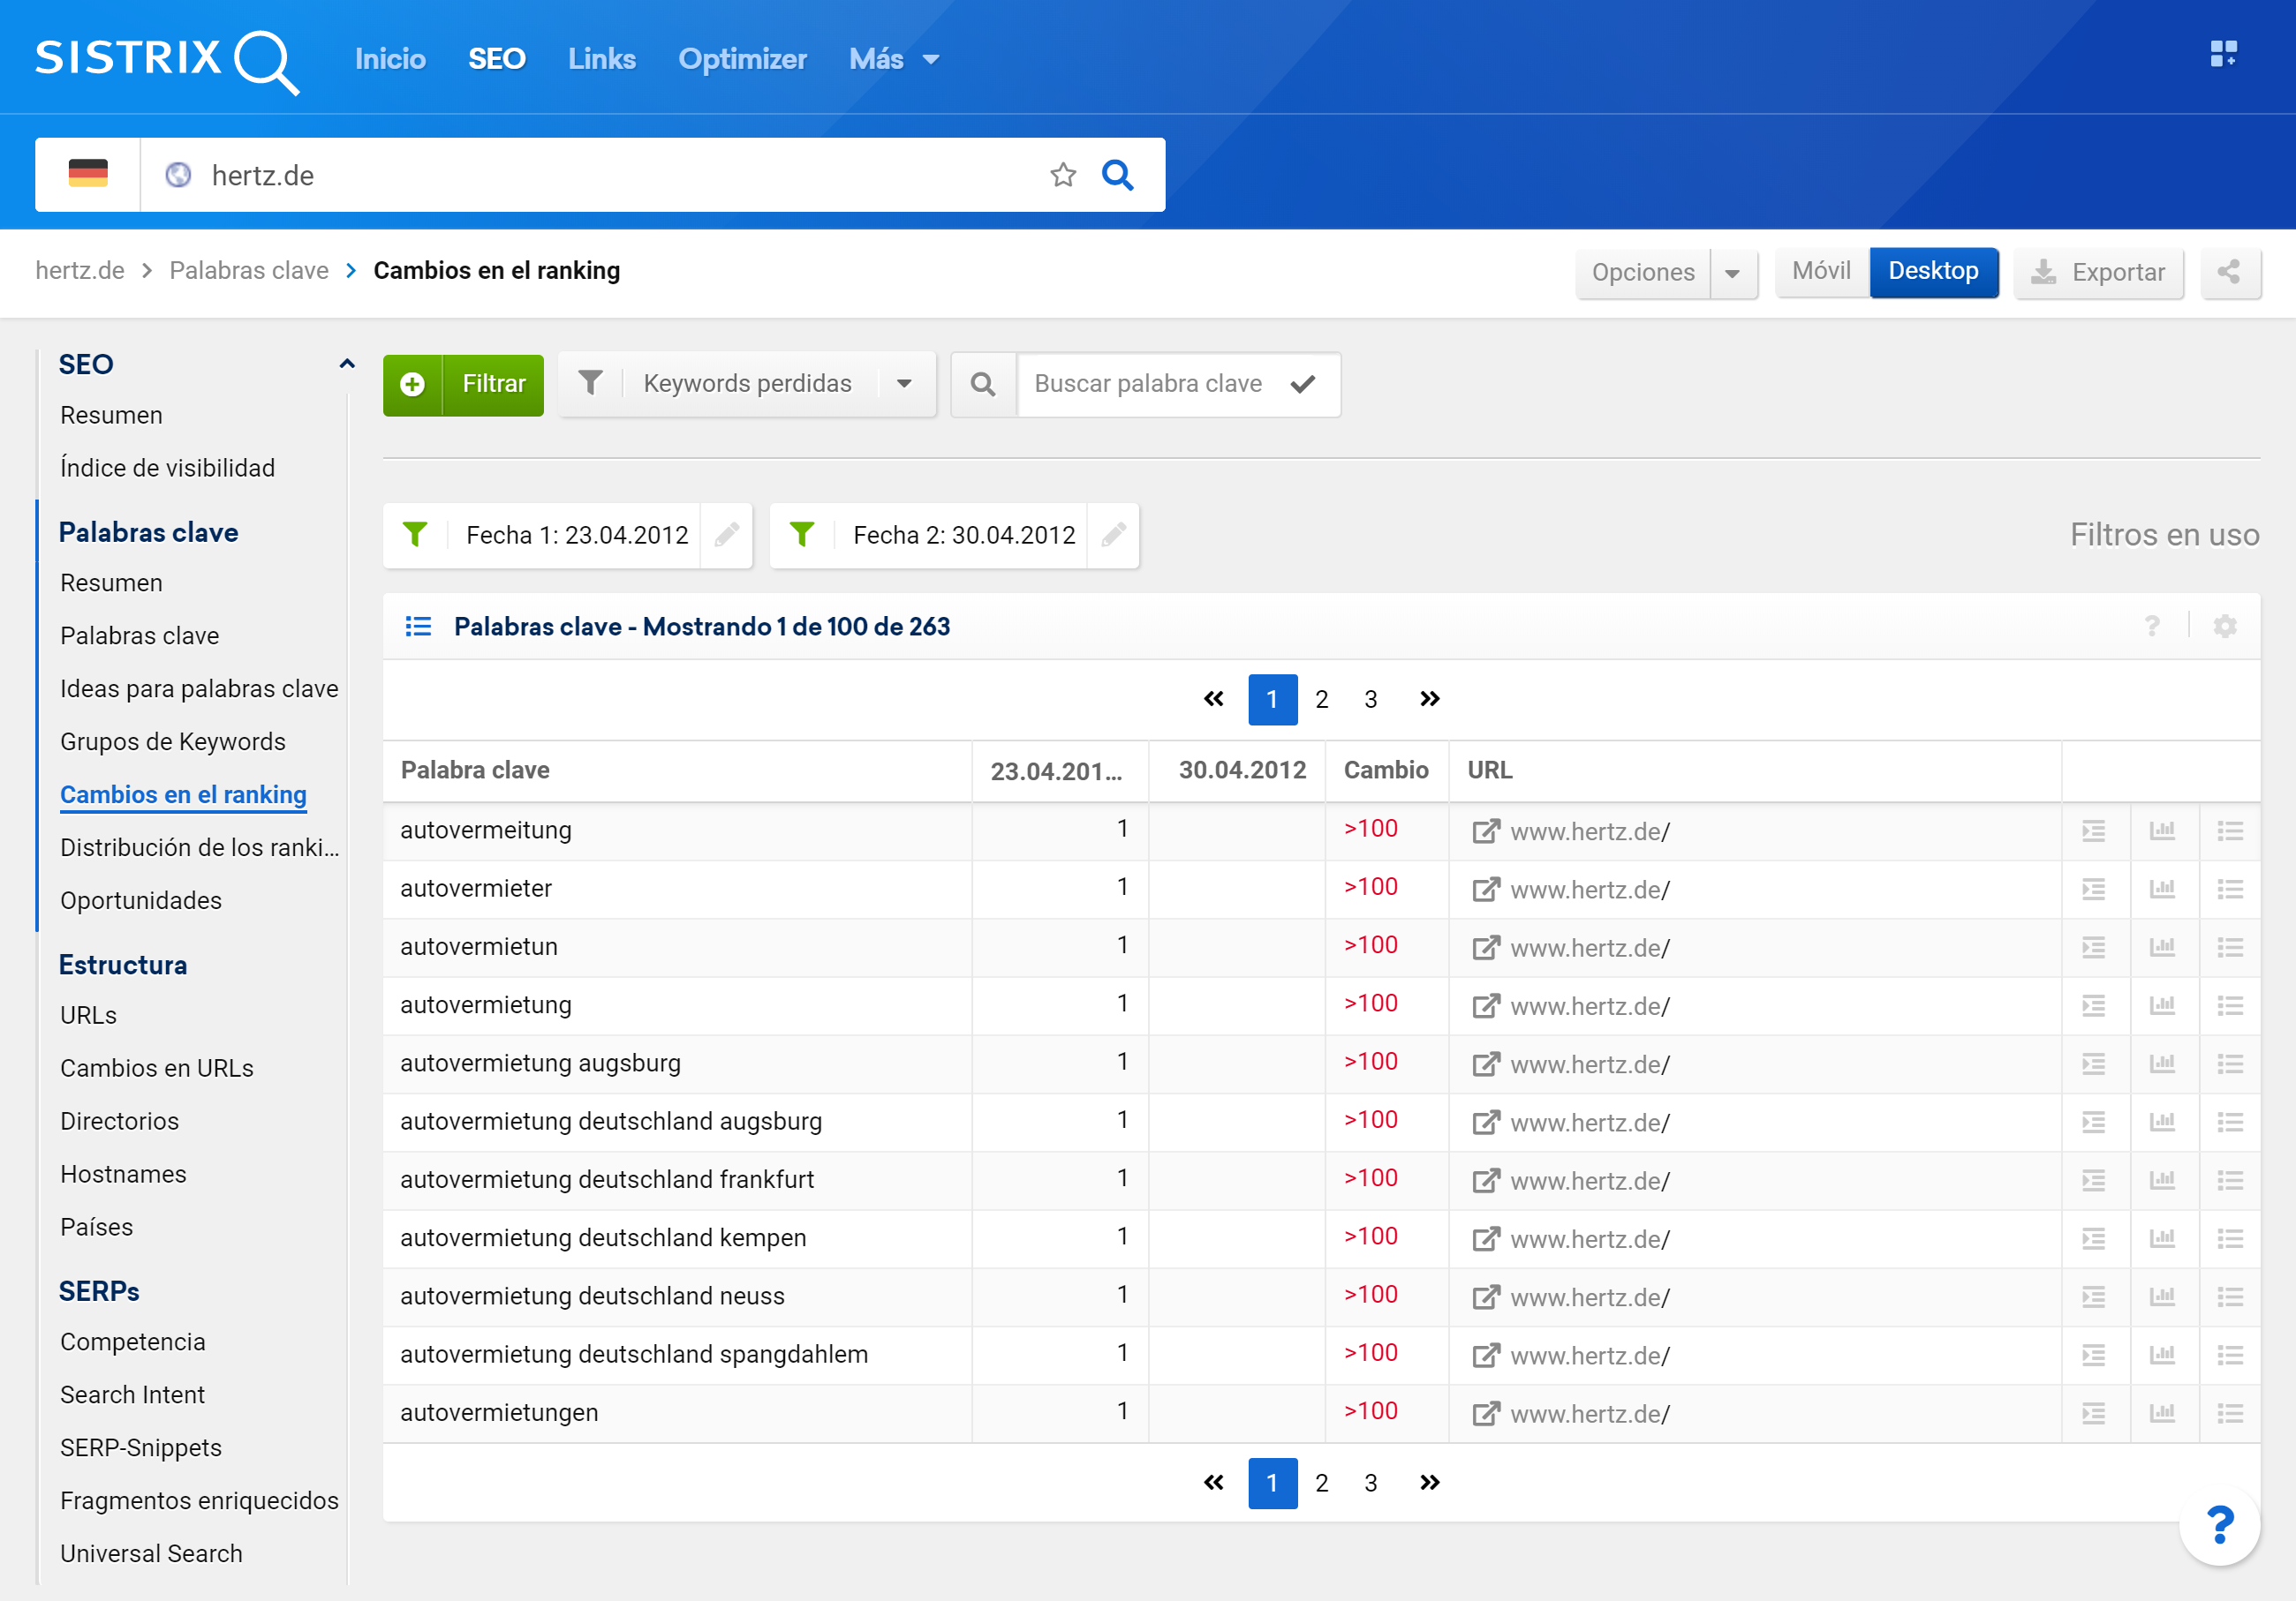
Task: Click the star favorite icon in search bar
Action: click(1062, 175)
